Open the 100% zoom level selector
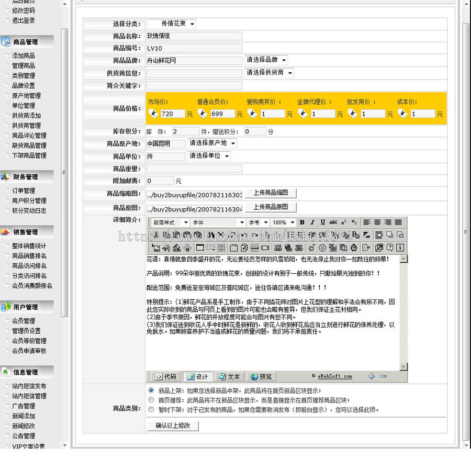The height and width of the screenshot is (470, 471). (283, 222)
